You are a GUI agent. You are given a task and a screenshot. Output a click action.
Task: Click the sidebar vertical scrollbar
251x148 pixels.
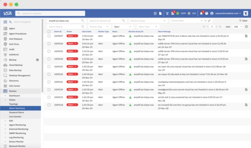point(42,56)
